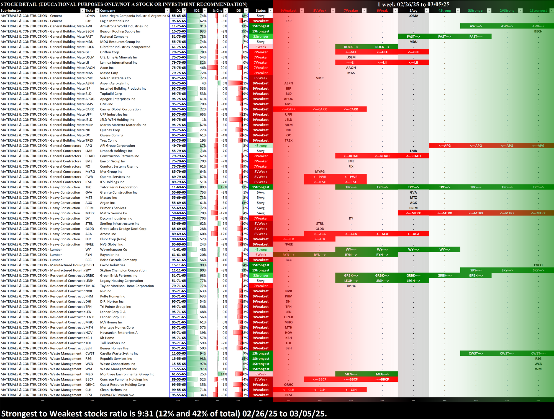Open the 5Avg column filter dropdown
The image size is (554, 419).
(x=427, y=11)
